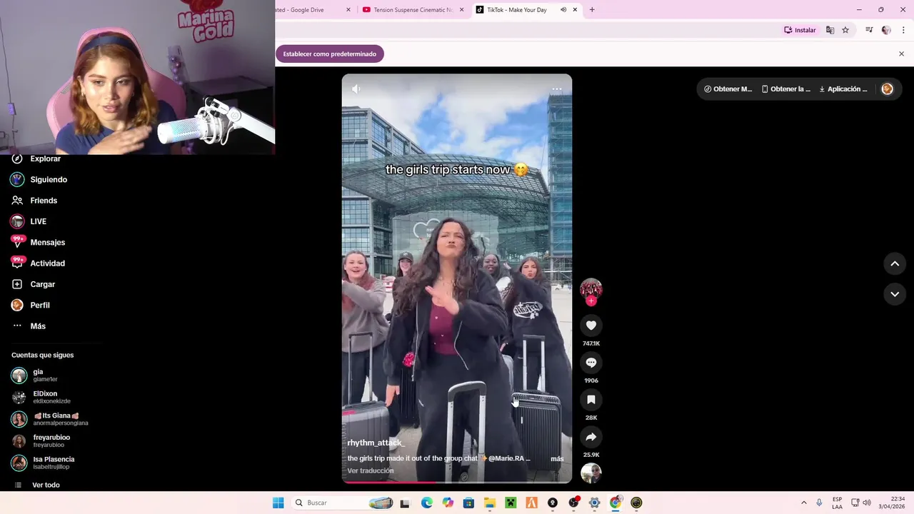This screenshot has height=514, width=914.
Task: Seek using the video progress bar
Action: click(x=457, y=482)
